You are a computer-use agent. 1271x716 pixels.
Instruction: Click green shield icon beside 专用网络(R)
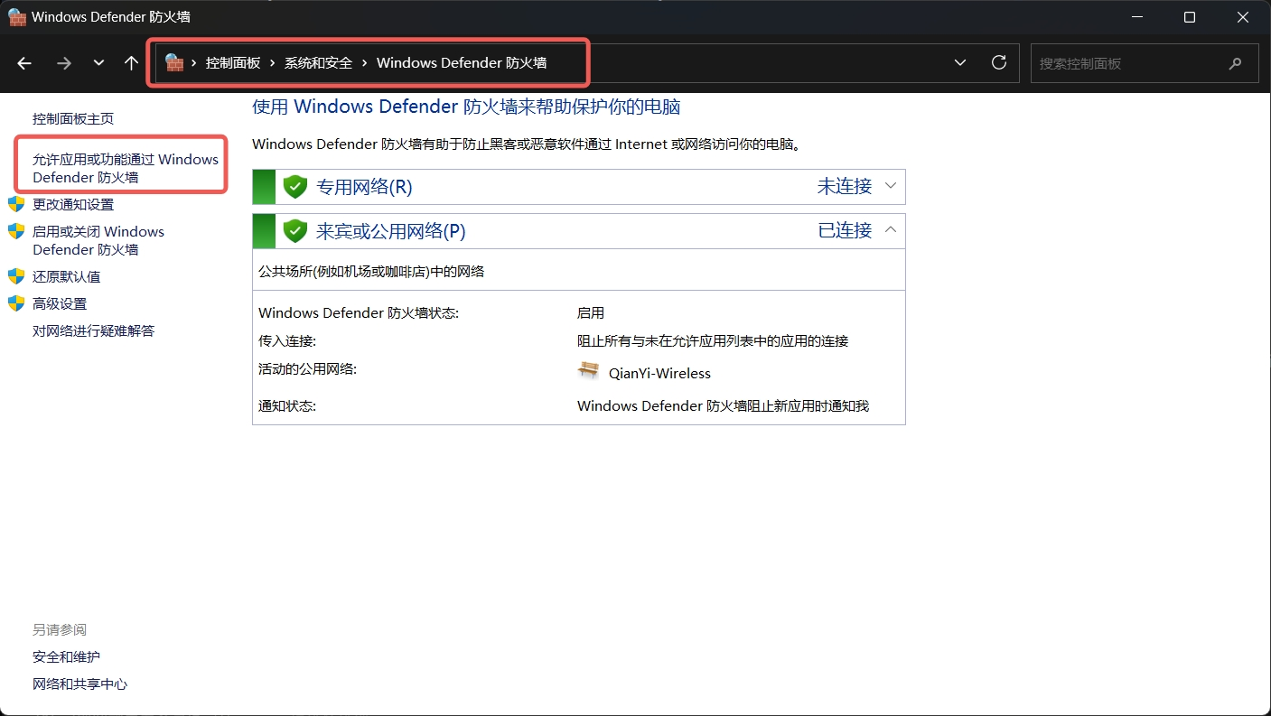tap(295, 187)
